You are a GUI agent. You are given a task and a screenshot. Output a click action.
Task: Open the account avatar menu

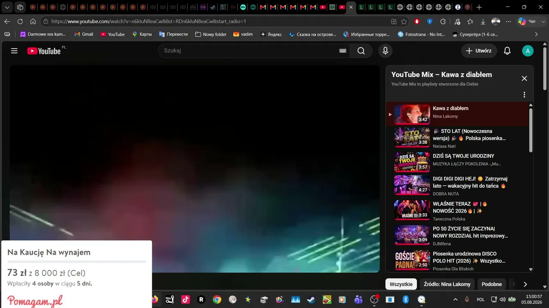pyautogui.click(x=528, y=51)
